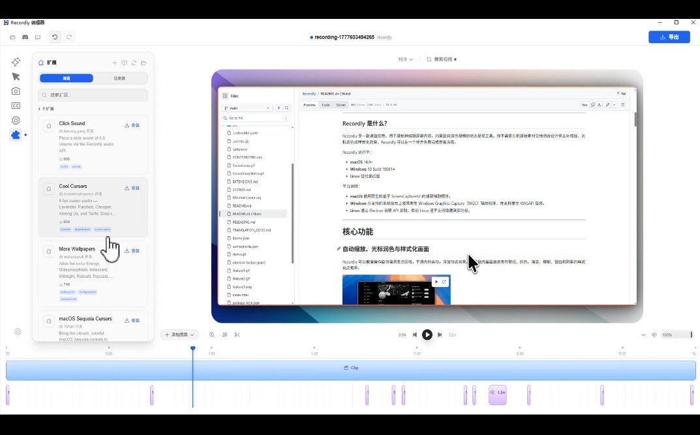This screenshot has width=700, height=435.
Task: Click the video preview canvas
Action: click(x=427, y=196)
